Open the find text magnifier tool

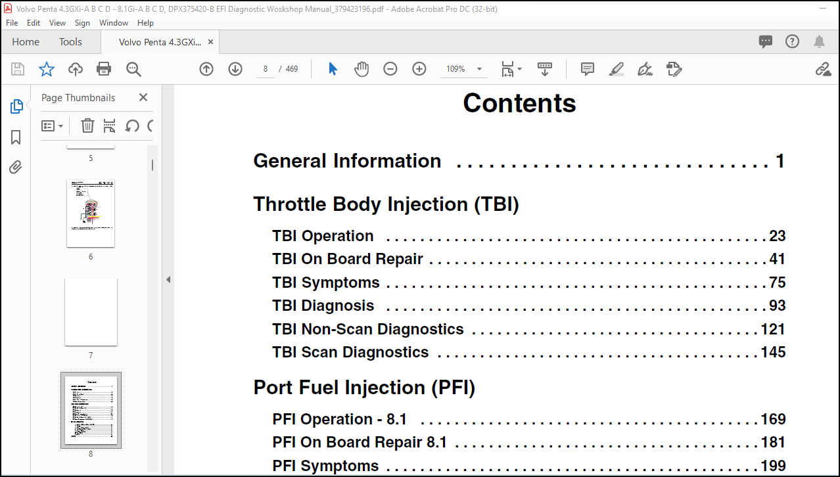[x=133, y=69]
